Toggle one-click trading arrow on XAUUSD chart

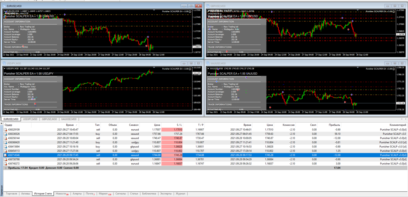(x=208, y=68)
